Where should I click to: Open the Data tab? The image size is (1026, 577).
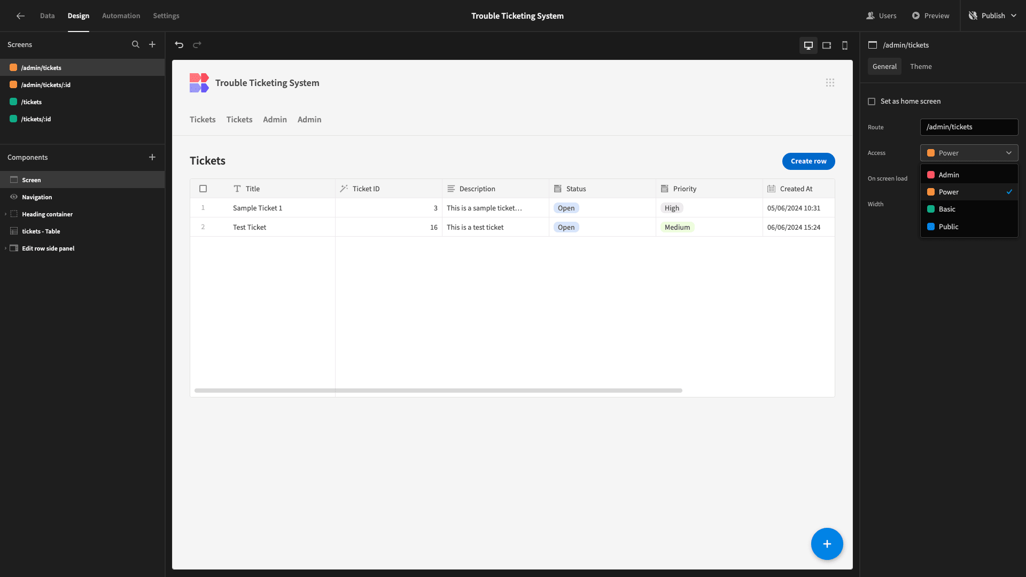tap(47, 16)
